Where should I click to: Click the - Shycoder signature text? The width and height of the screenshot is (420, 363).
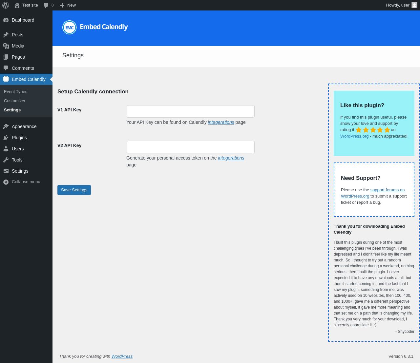click(405, 332)
